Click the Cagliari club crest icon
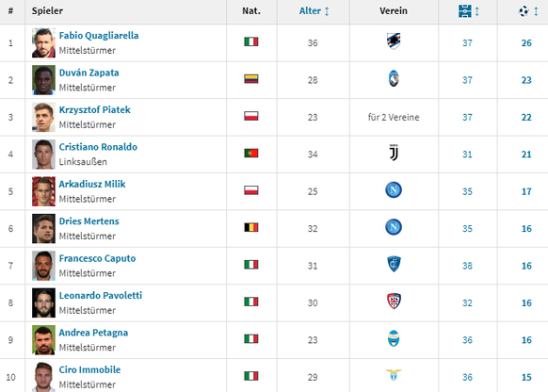Image resolution: width=548 pixels, height=392 pixels. tap(394, 302)
